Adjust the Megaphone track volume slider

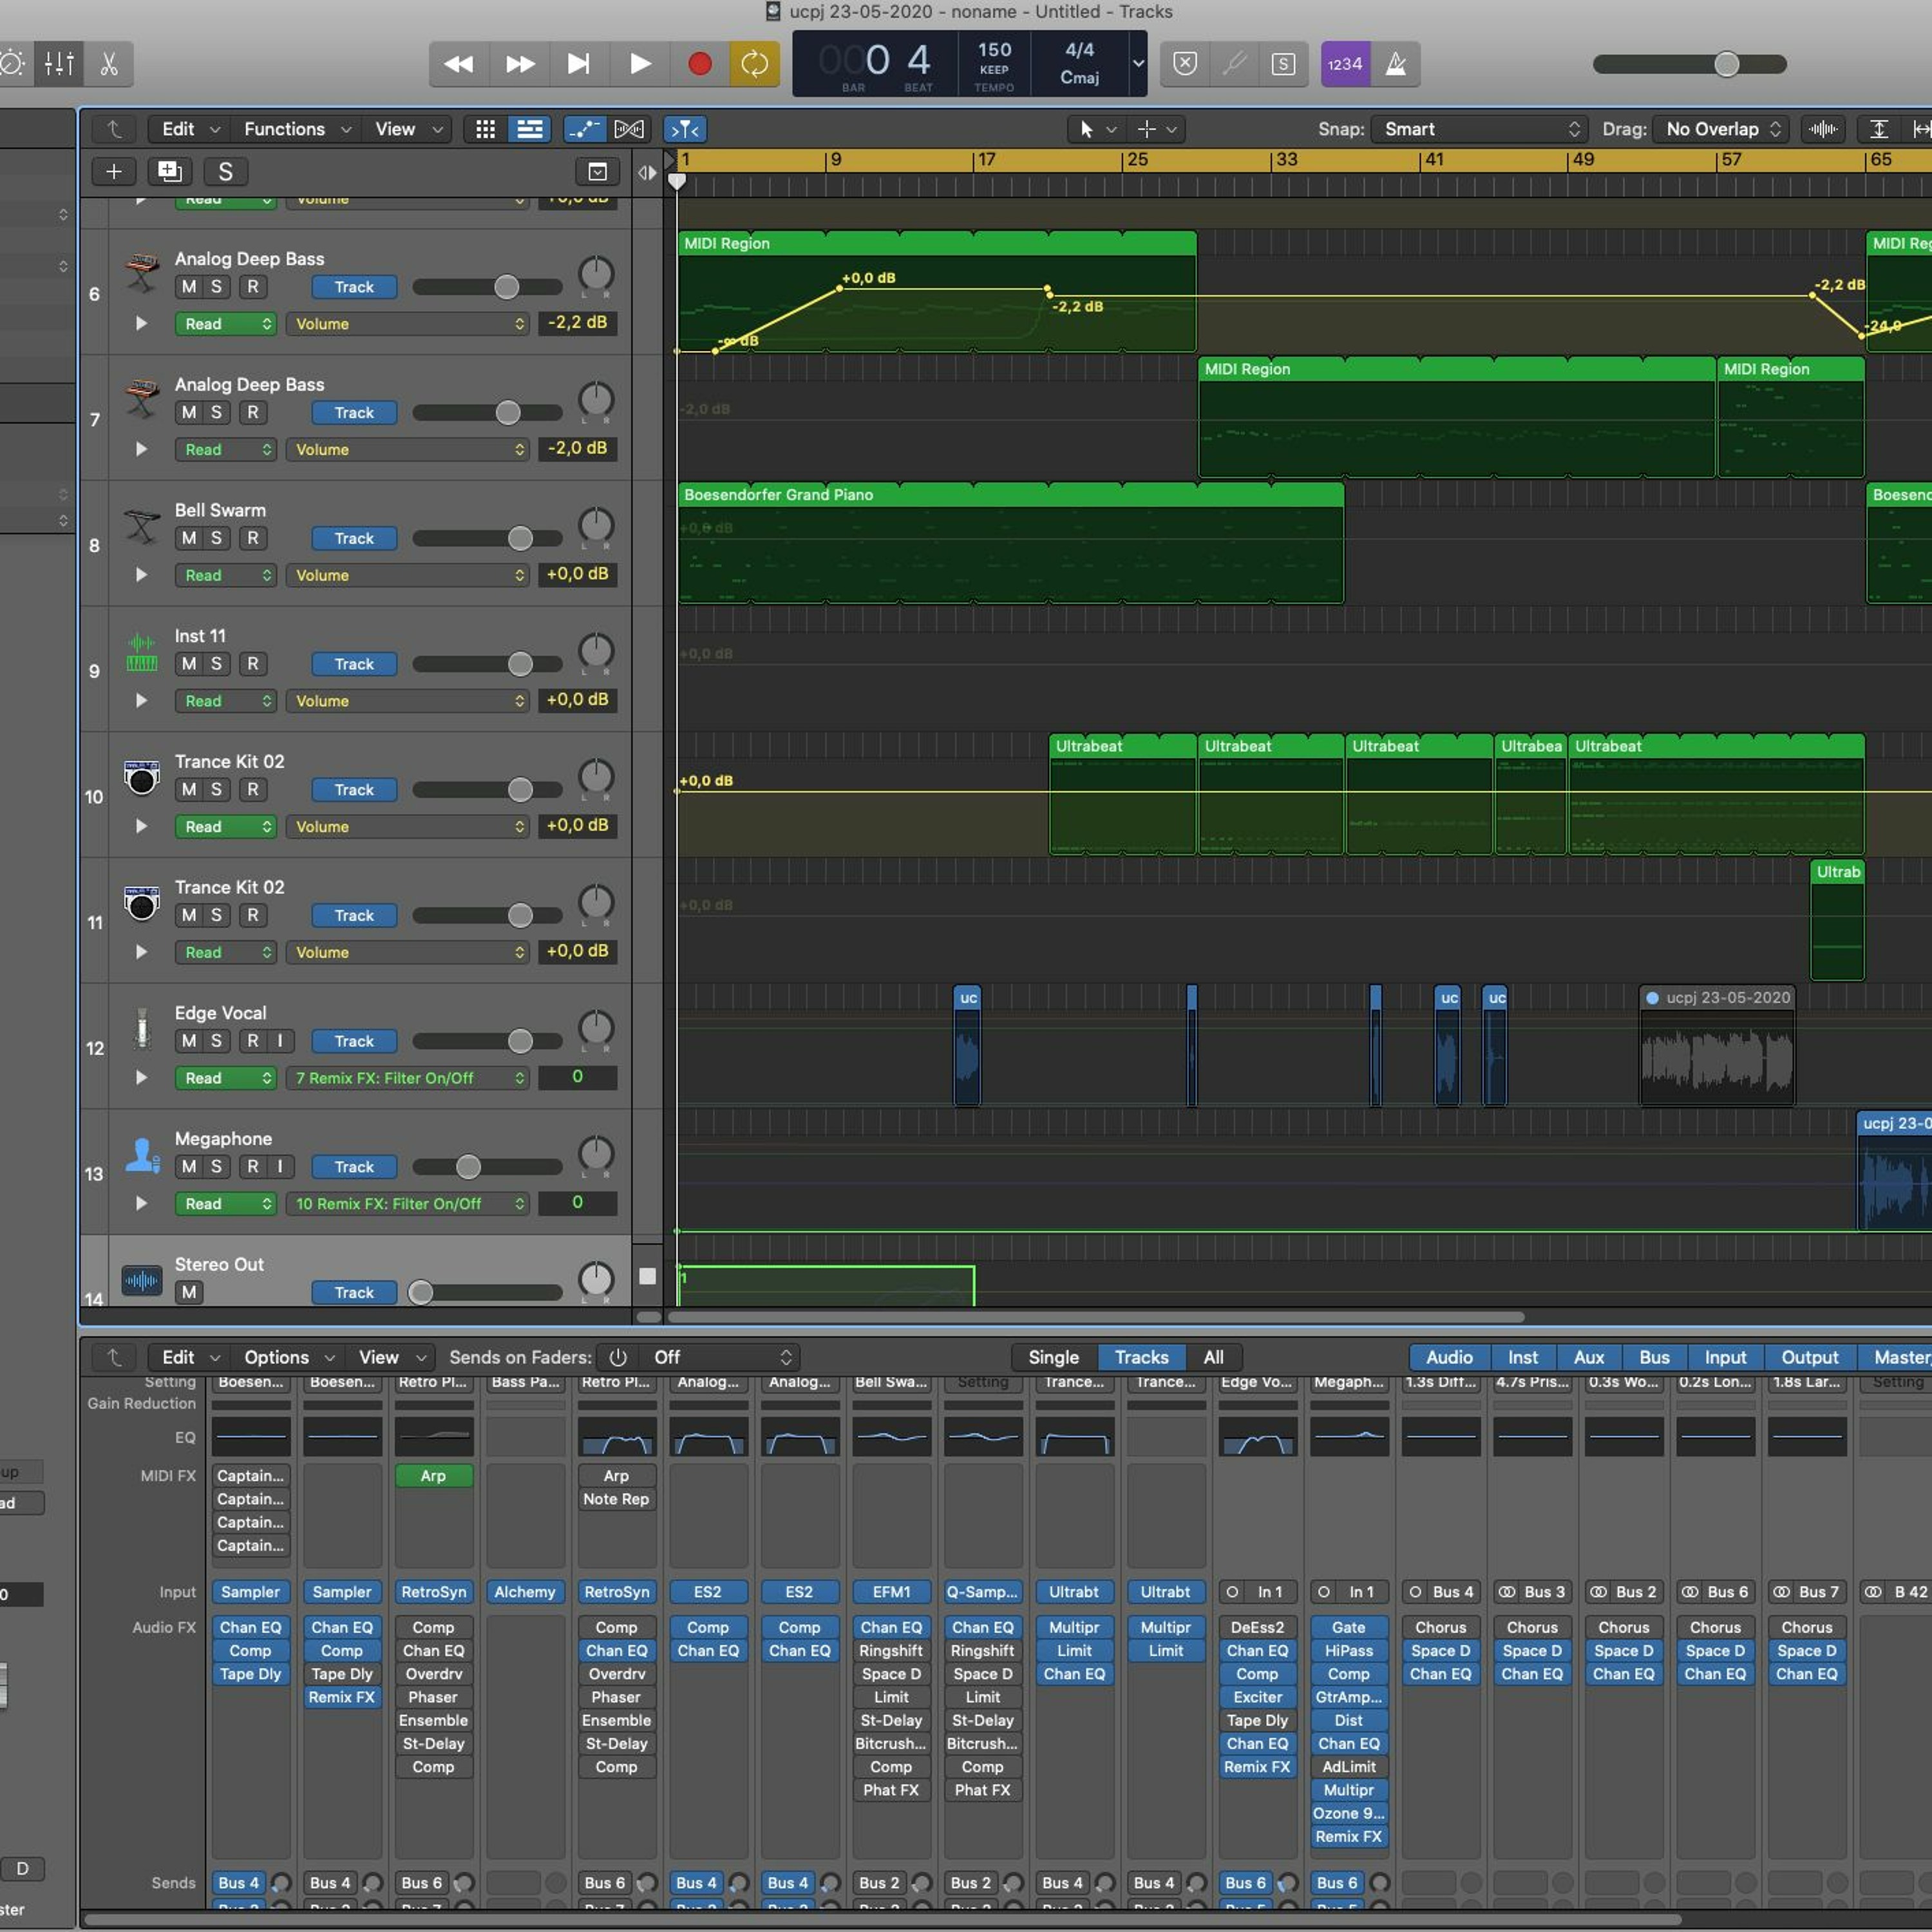coord(468,1167)
